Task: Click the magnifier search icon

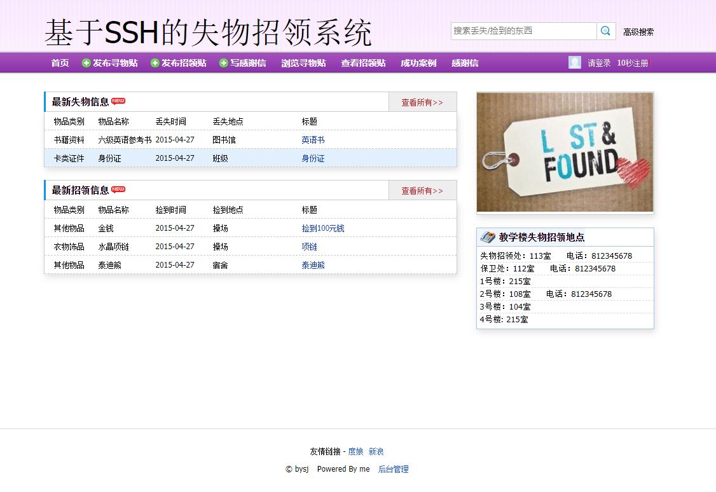Action: pos(605,31)
